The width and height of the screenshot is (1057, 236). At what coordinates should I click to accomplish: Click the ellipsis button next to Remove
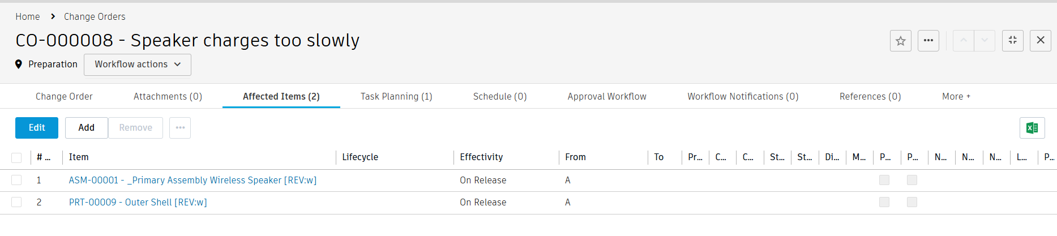click(x=180, y=128)
